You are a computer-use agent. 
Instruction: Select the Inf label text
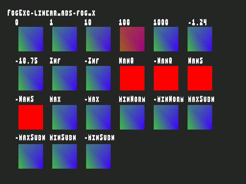(55, 61)
